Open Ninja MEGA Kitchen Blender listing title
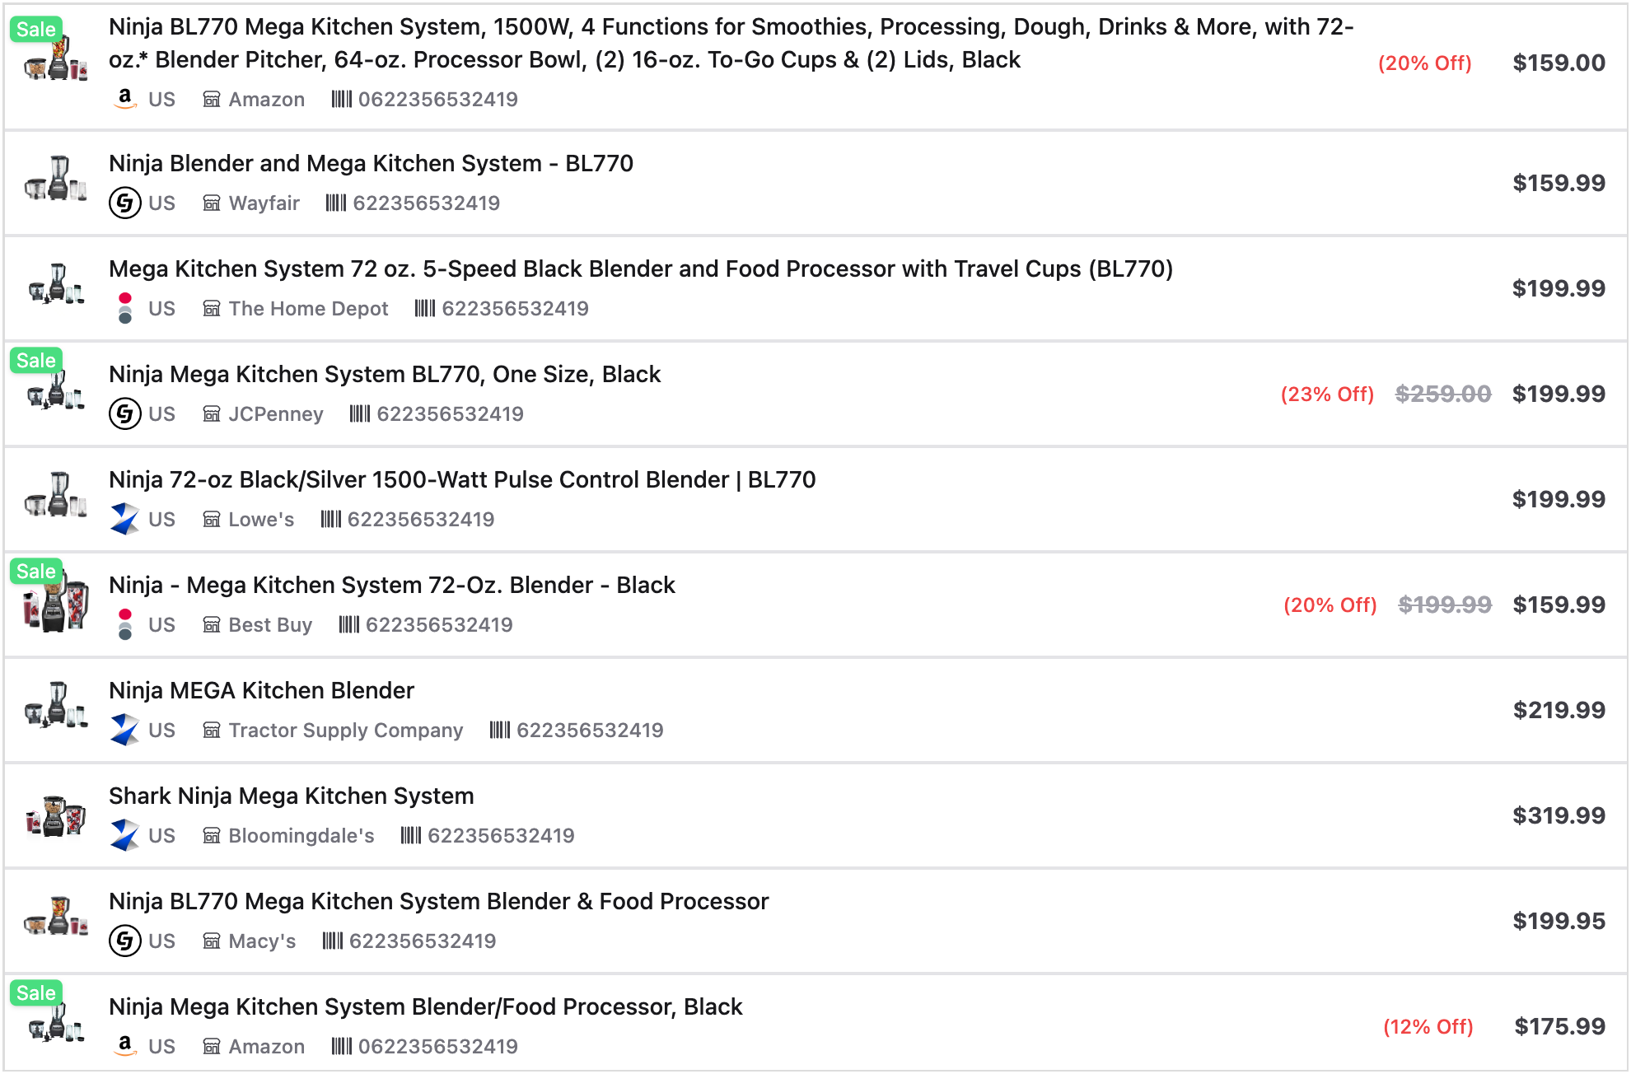This screenshot has height=1074, width=1631. [261, 690]
